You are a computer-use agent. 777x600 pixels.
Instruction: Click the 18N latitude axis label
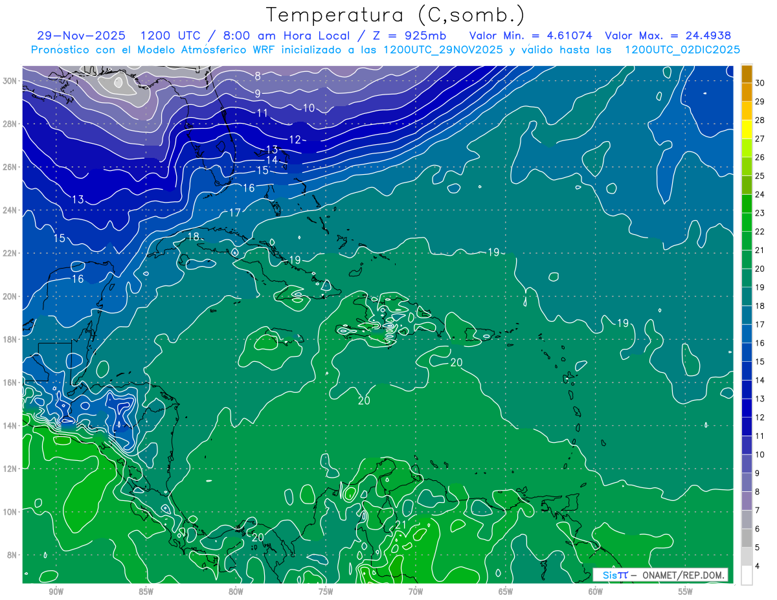click(10, 339)
